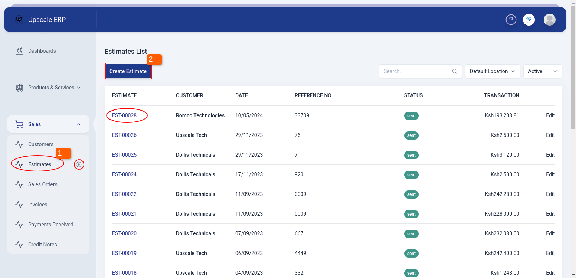Open the user profile avatar
This screenshot has height=278, width=576.
(549, 20)
